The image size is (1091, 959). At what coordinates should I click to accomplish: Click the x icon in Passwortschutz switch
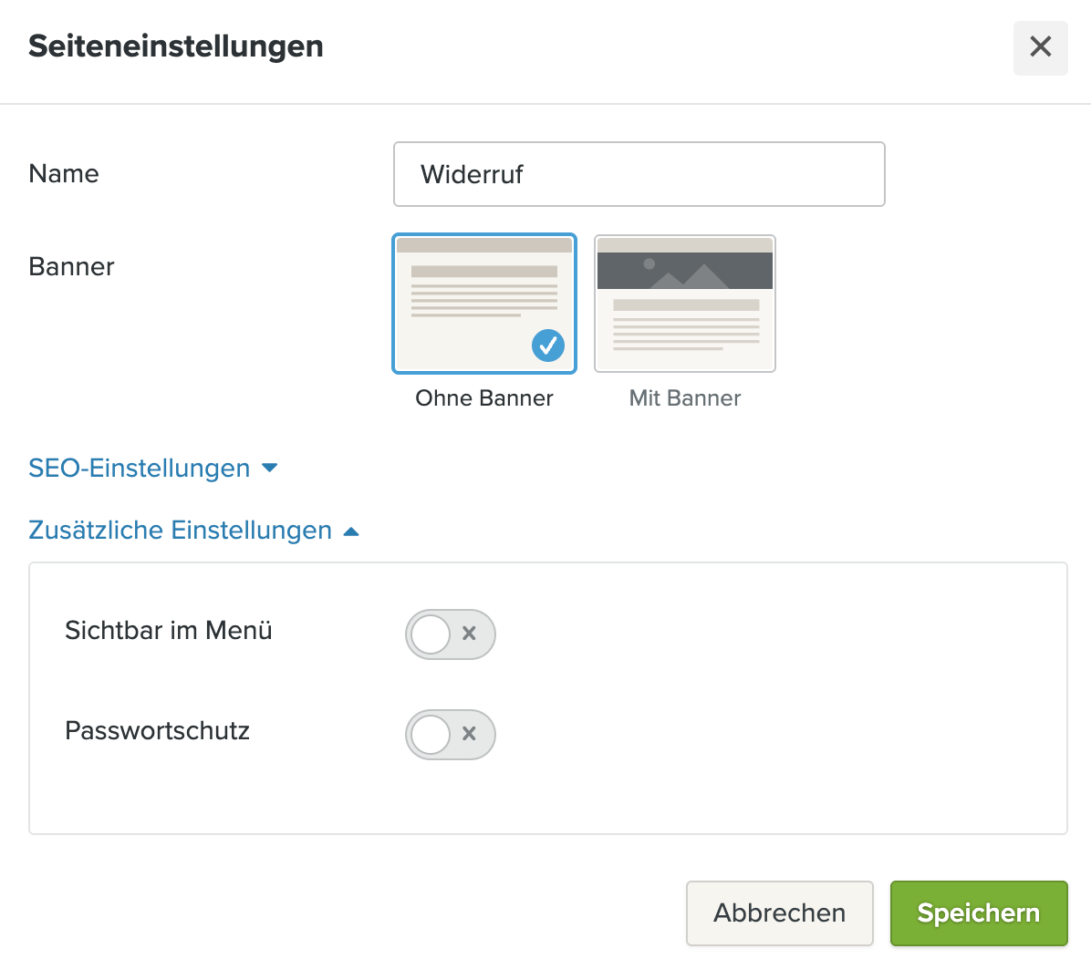point(469,734)
